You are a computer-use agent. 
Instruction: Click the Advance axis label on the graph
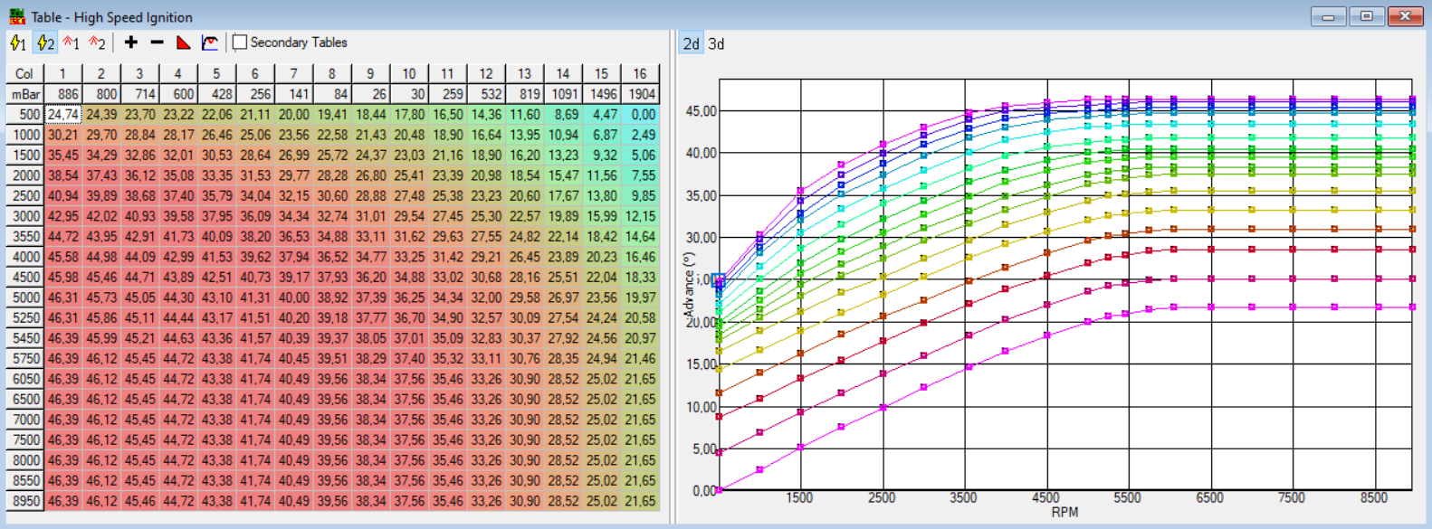click(687, 283)
